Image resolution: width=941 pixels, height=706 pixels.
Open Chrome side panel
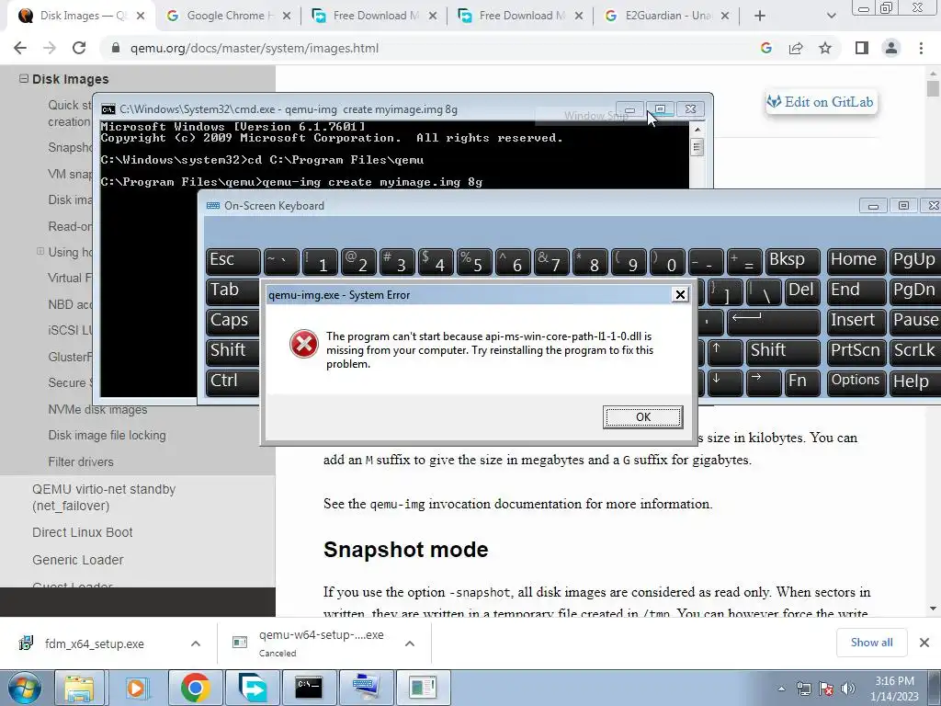862,48
